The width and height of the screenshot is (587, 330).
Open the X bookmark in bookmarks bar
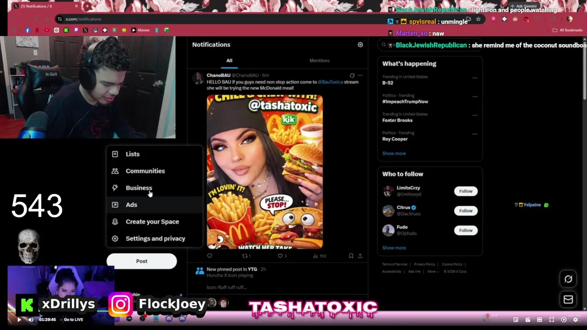click(x=85, y=30)
